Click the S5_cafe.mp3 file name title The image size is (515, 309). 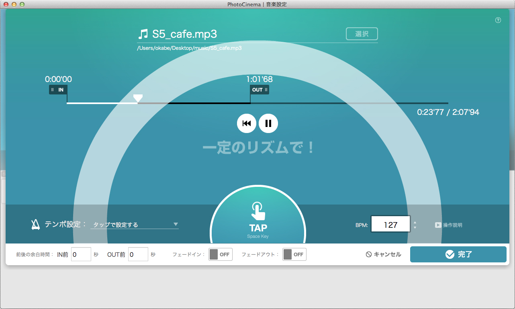click(185, 34)
